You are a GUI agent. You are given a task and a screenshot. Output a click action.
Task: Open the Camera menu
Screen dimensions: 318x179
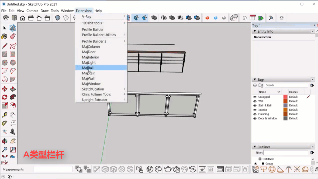coord(32,11)
